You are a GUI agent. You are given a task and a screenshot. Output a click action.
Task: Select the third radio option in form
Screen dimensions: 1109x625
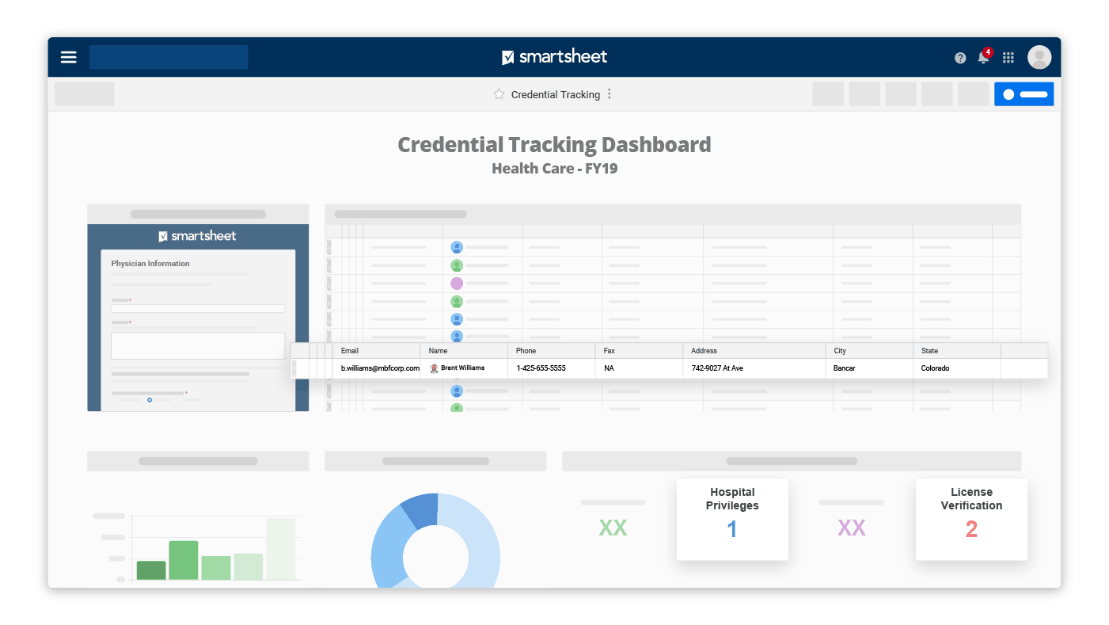pos(180,400)
